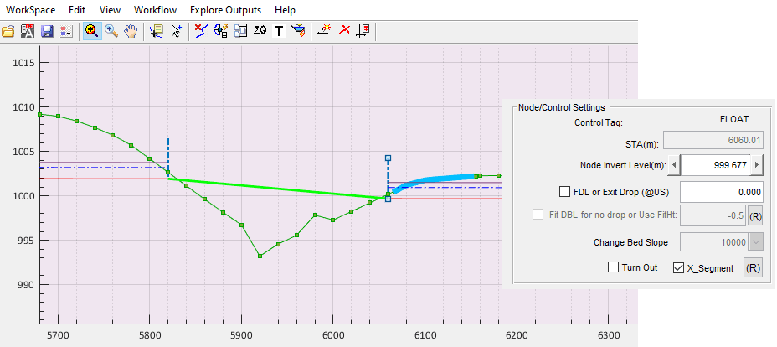The image size is (777, 347).
Task: Click the (R) button beside X_Segment
Action: pyautogui.click(x=754, y=268)
